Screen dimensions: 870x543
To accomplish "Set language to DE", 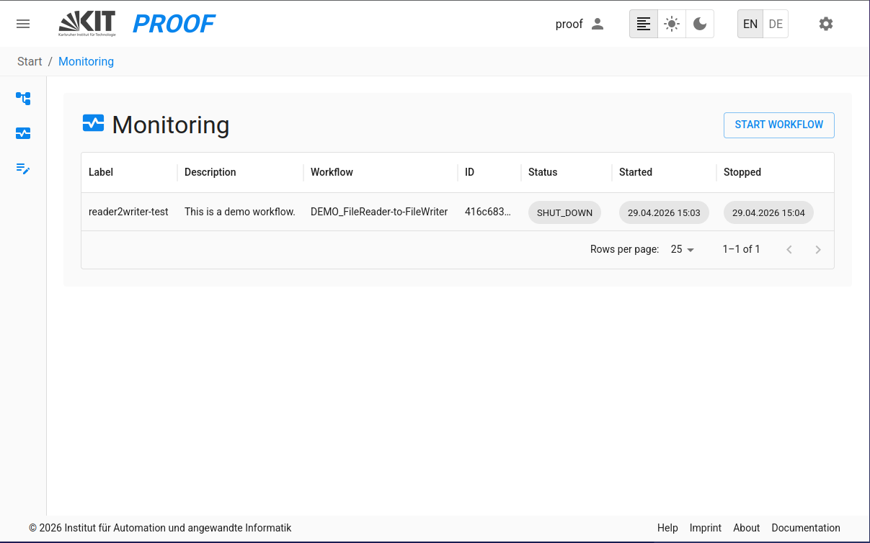I will (x=776, y=24).
